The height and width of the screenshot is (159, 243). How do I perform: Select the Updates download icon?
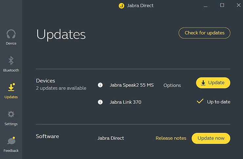click(11, 87)
